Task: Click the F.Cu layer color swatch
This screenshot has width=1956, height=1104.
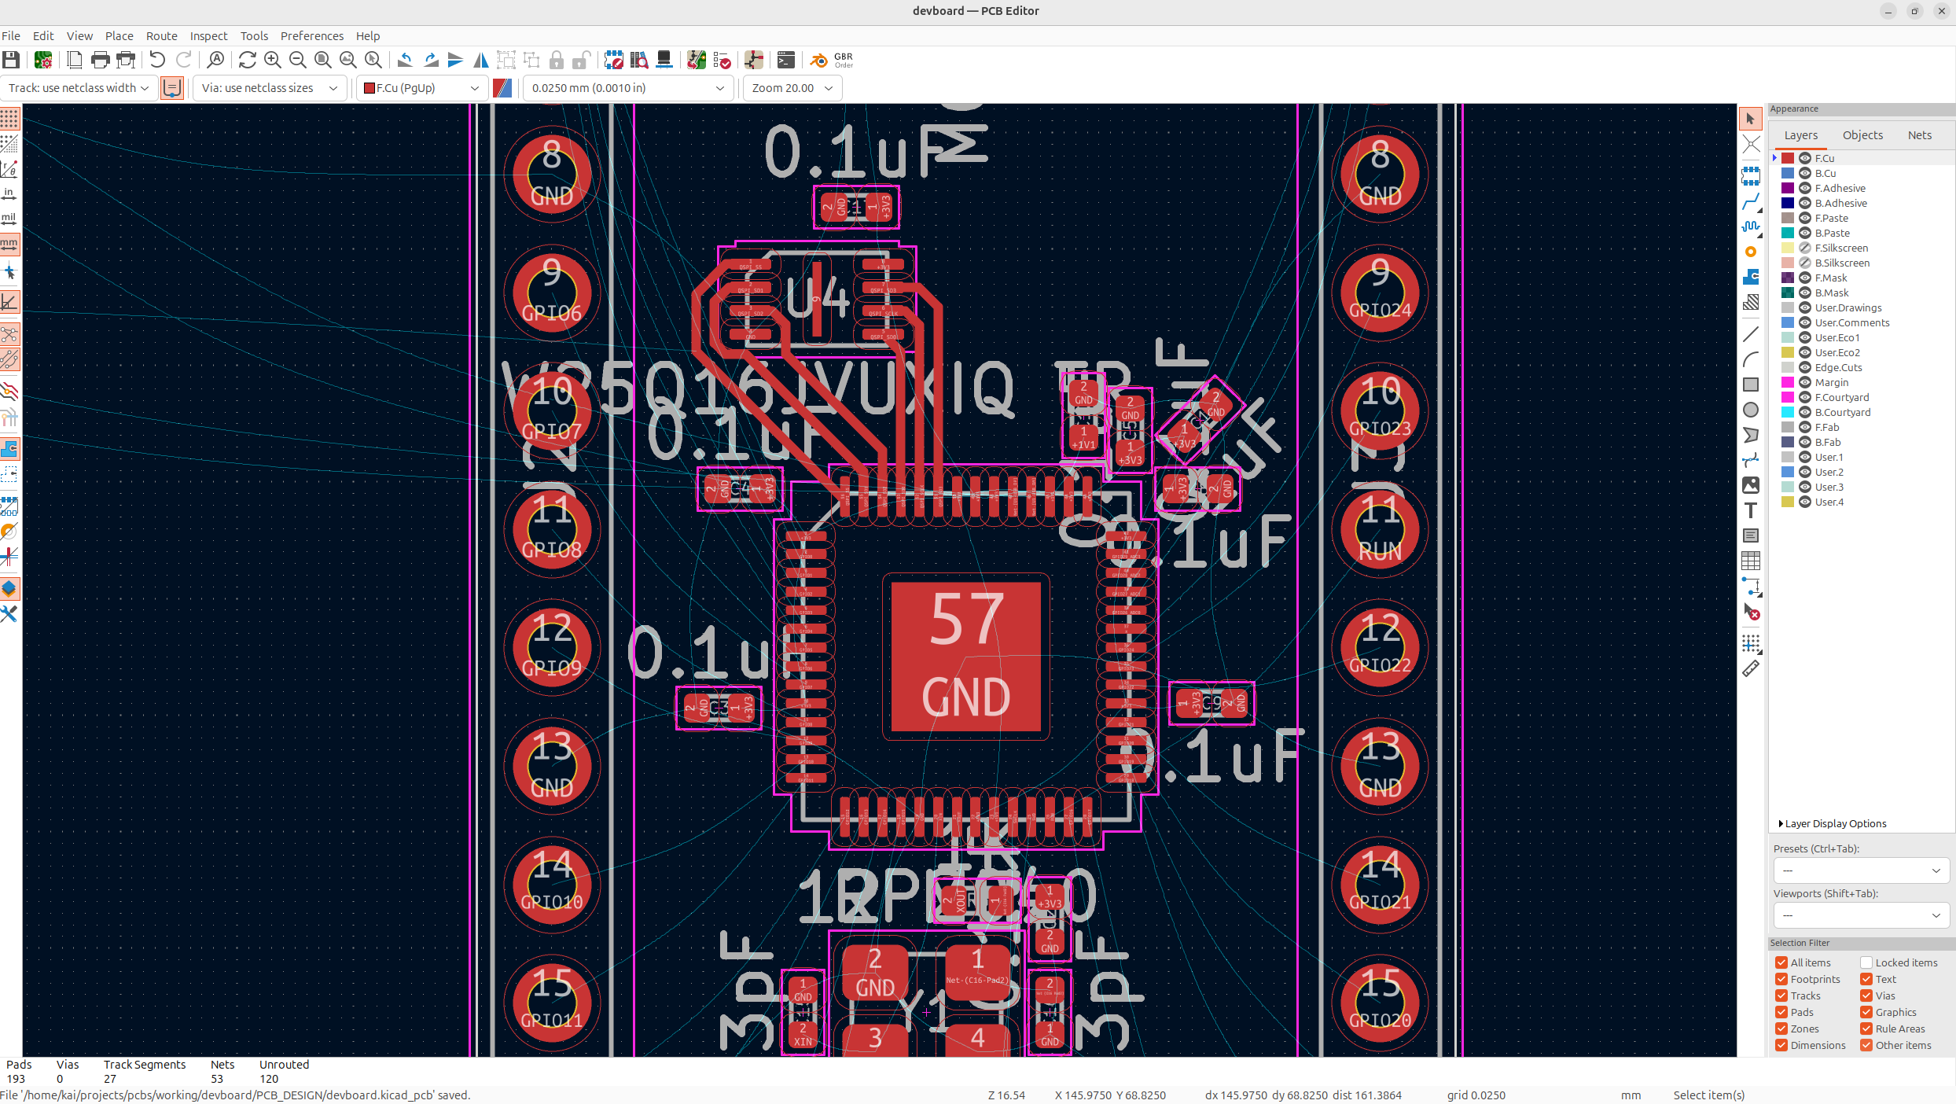Action: click(1788, 158)
